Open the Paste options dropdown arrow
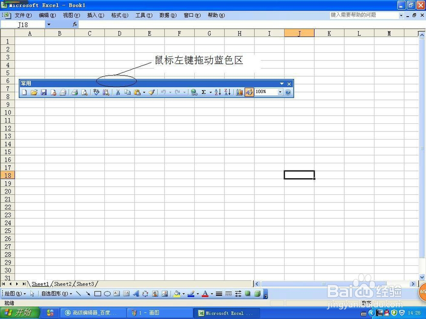Screen dimensions: 426x319 (x=144, y=92)
